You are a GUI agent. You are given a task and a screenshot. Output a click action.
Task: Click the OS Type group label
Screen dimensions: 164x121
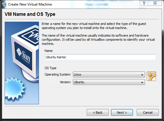(x=50, y=68)
